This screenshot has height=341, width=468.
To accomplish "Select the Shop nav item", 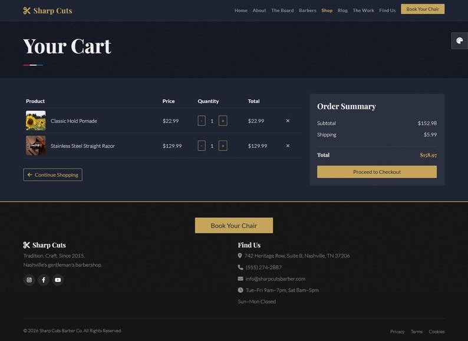I will 327,11.
